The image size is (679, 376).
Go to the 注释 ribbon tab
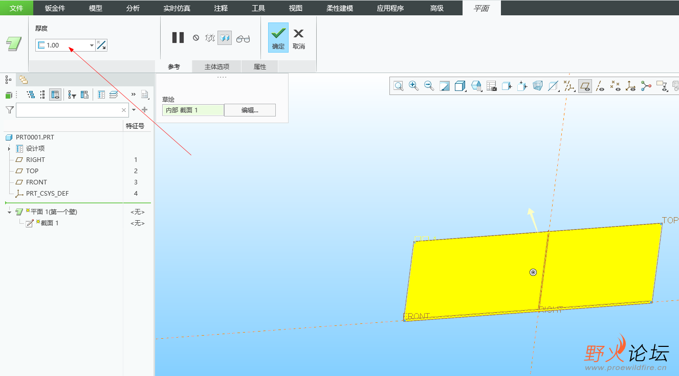tap(221, 8)
